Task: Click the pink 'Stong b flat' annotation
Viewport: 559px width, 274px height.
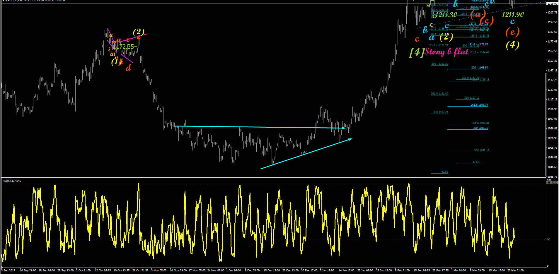Action: [446, 52]
